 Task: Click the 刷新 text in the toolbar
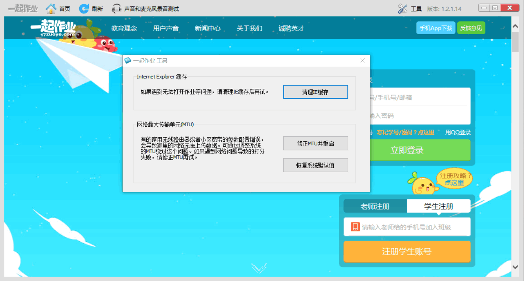[97, 9]
